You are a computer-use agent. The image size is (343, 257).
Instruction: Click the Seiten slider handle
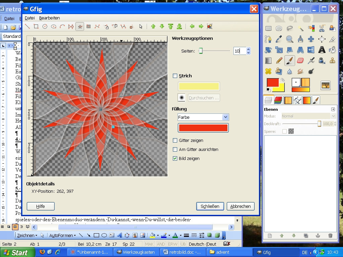(201, 51)
